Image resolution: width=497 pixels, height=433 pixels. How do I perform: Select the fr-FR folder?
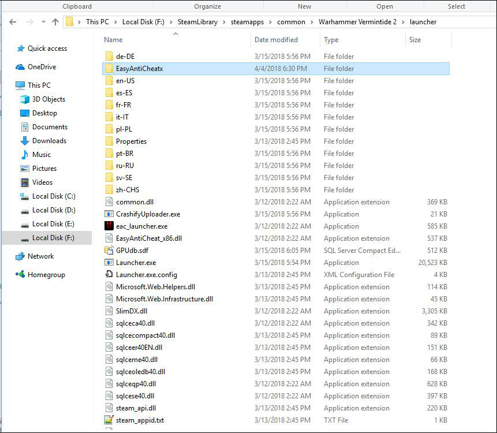tap(276, 105)
